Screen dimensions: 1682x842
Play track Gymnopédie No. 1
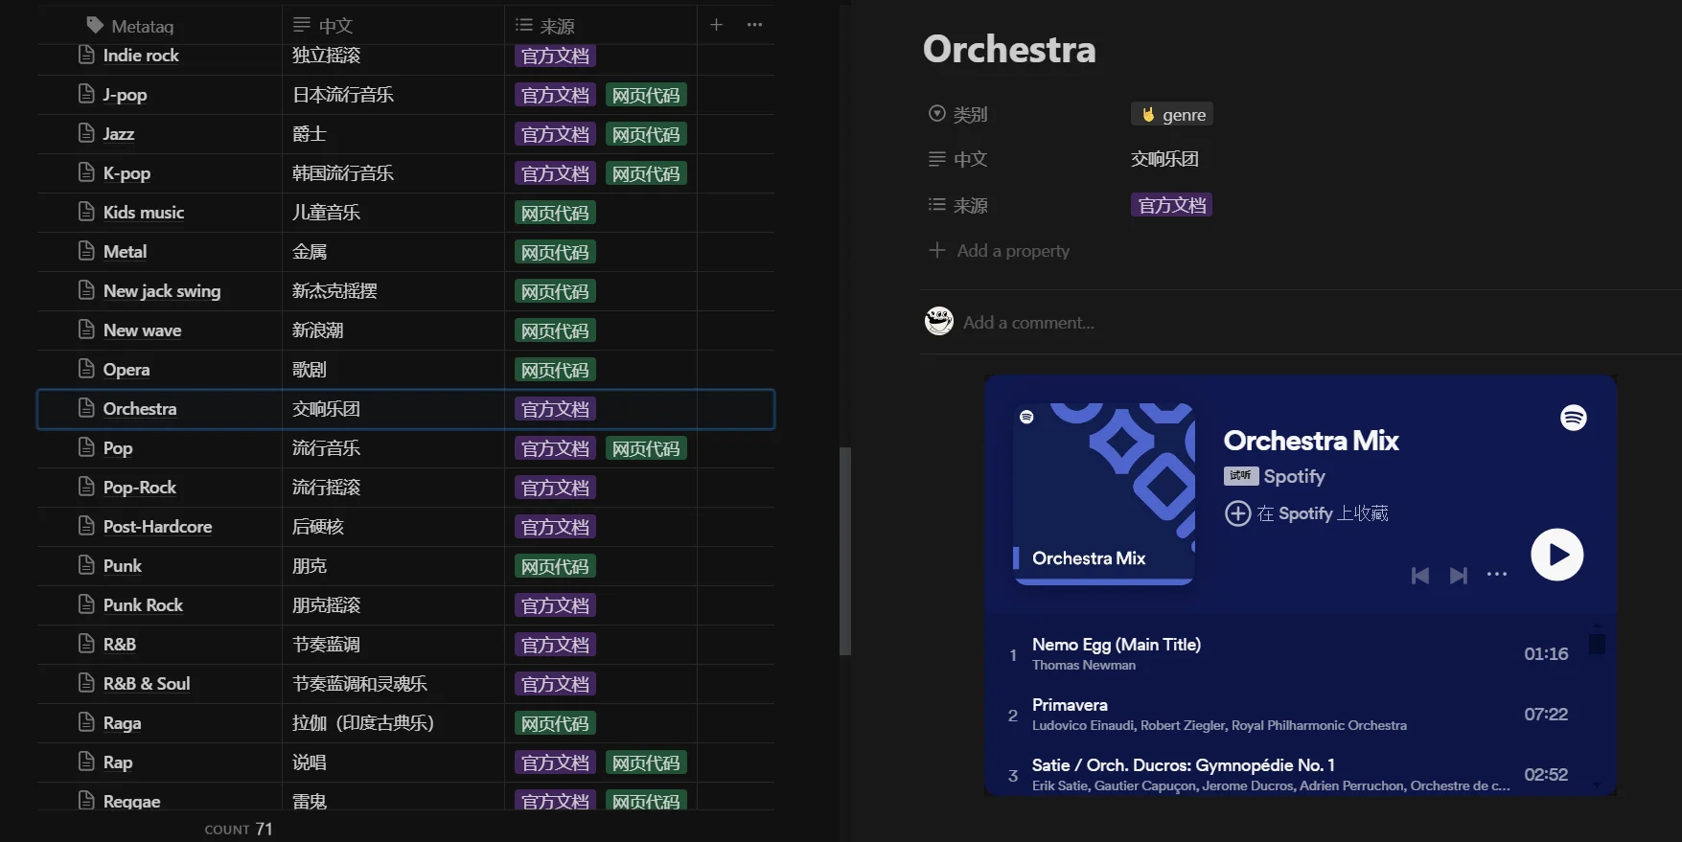pyautogui.click(x=1183, y=765)
